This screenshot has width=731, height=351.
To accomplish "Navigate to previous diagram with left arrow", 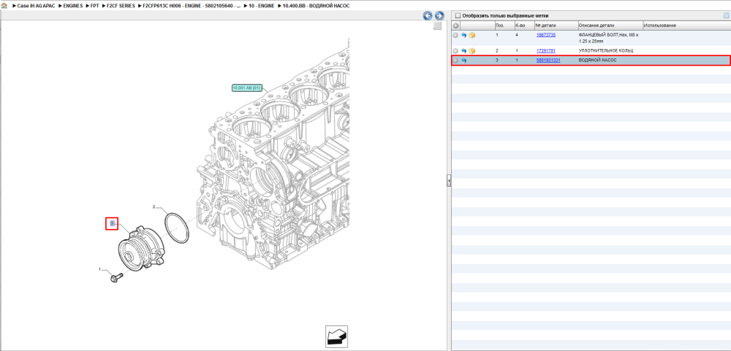I will pos(428,16).
